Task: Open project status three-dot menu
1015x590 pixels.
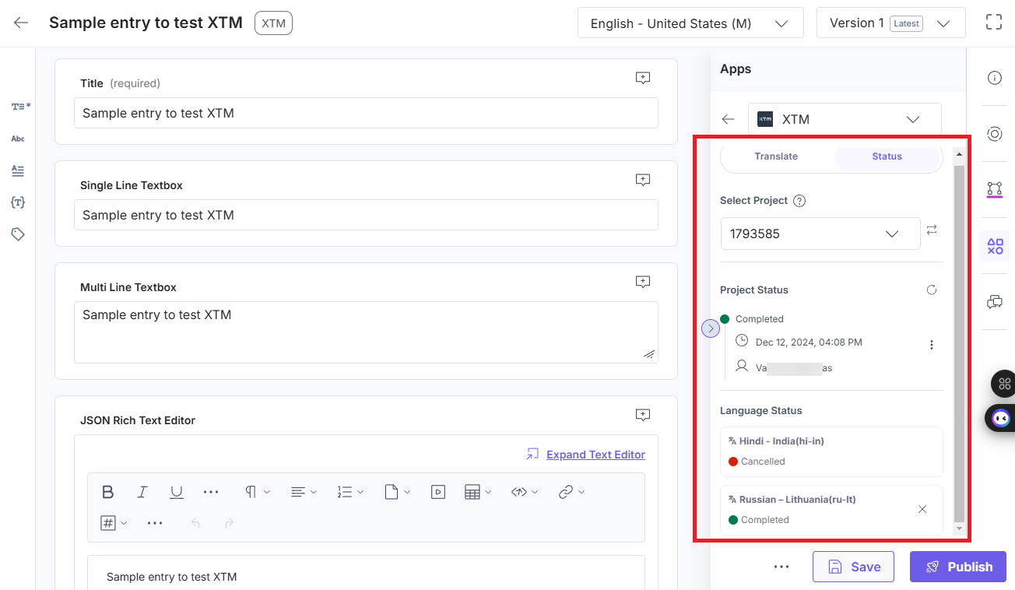Action: tap(932, 345)
